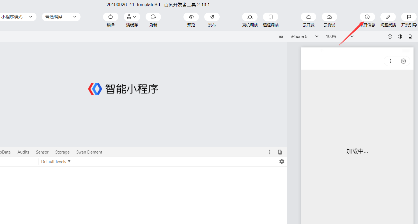418x224 pixels.
Task: Click the 加载中... loading text in simulator
Action: (357, 151)
